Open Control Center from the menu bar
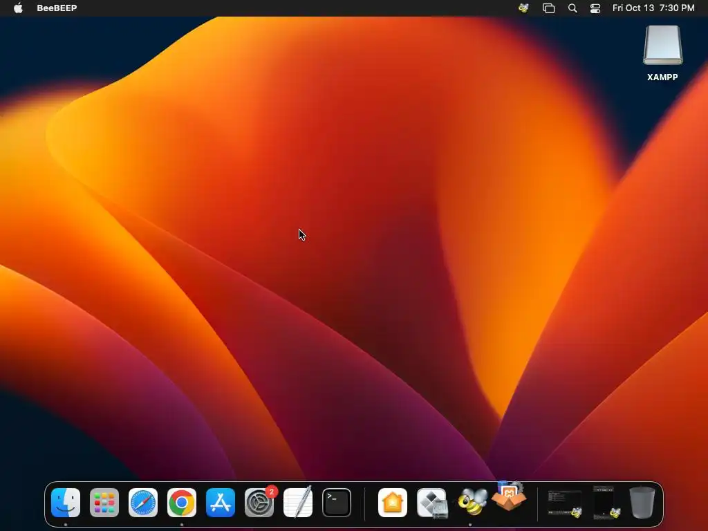708x531 pixels. 595,8
